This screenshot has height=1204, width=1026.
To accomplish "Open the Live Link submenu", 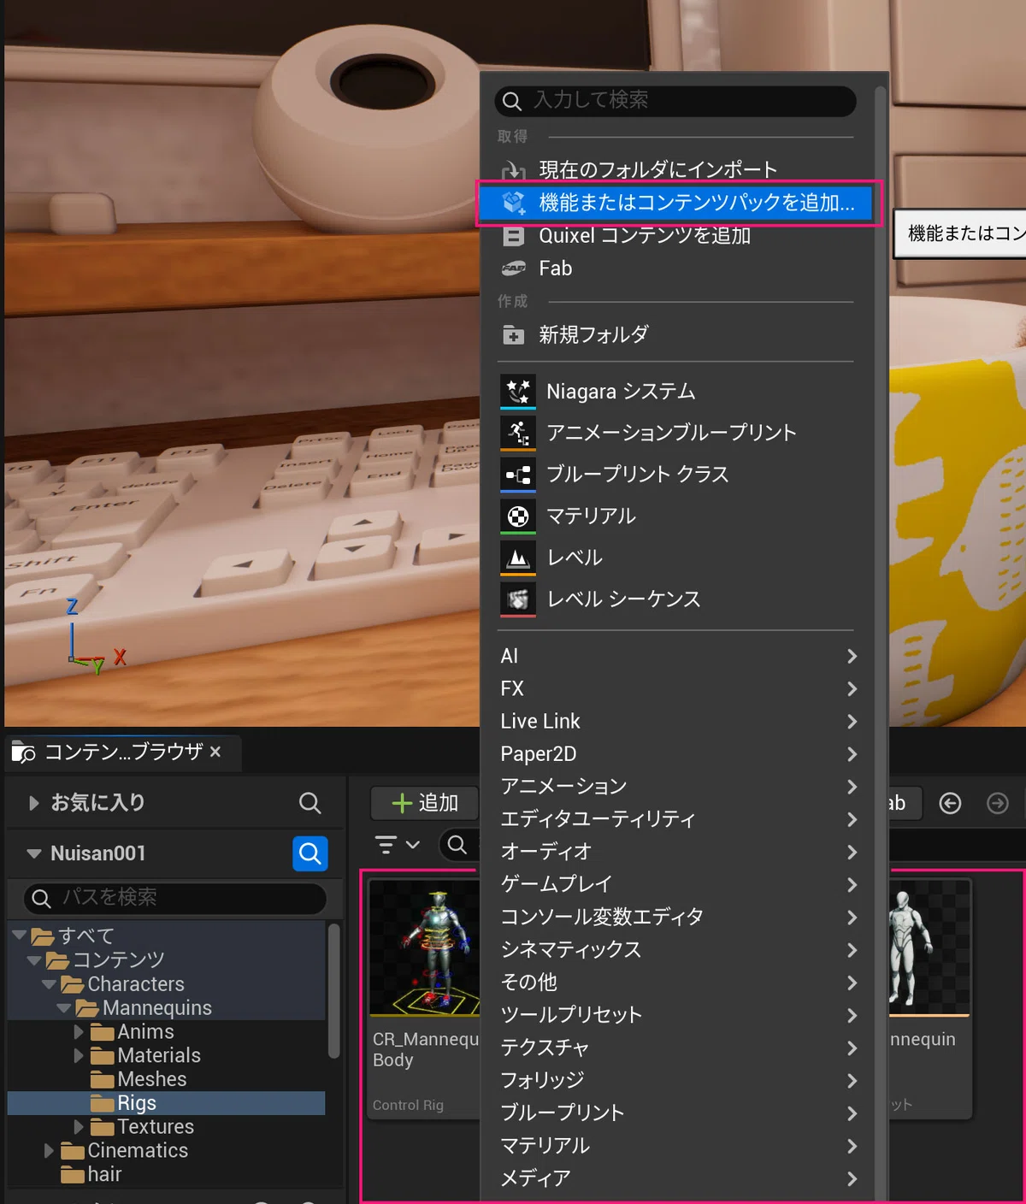I will pos(677,722).
